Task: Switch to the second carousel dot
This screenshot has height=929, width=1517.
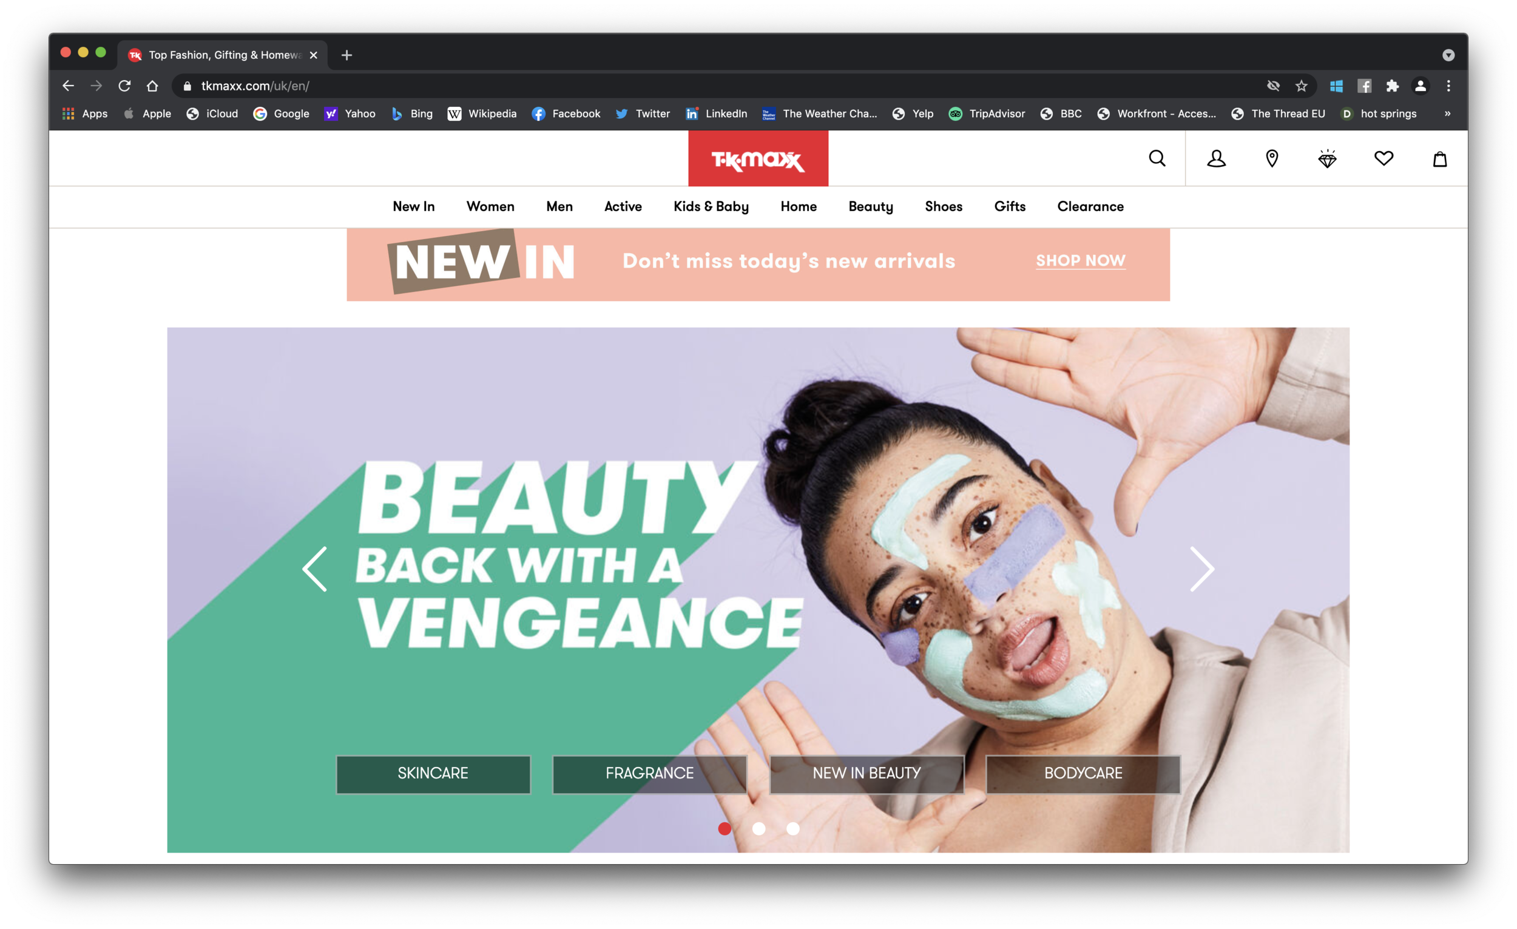Action: pyautogui.click(x=758, y=829)
